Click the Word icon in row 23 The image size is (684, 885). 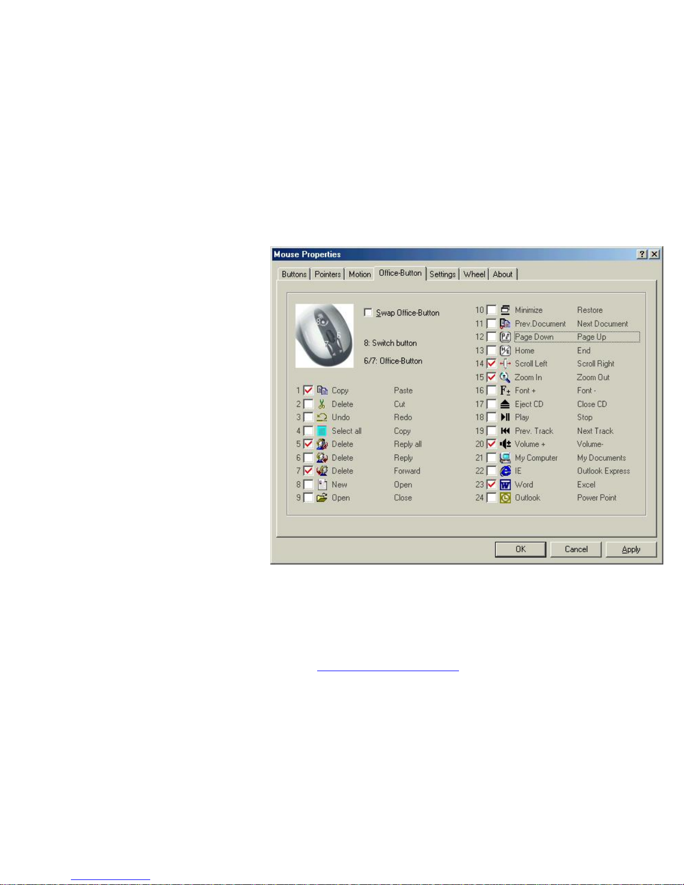[505, 485]
